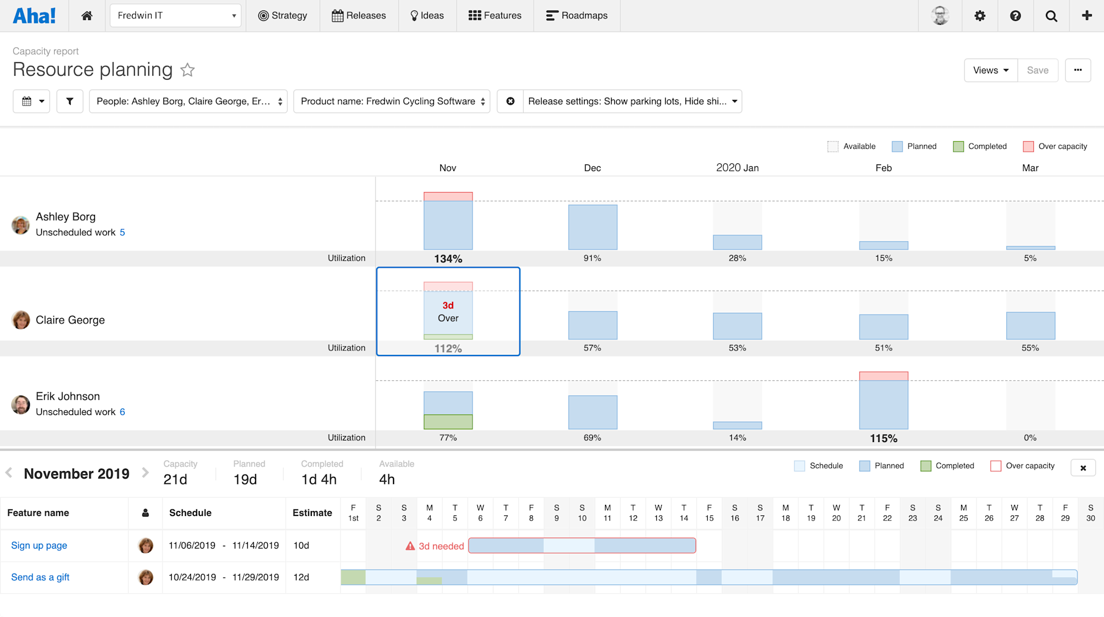Open the three-dot more options button
This screenshot has height=617, width=1104.
pos(1078,70)
